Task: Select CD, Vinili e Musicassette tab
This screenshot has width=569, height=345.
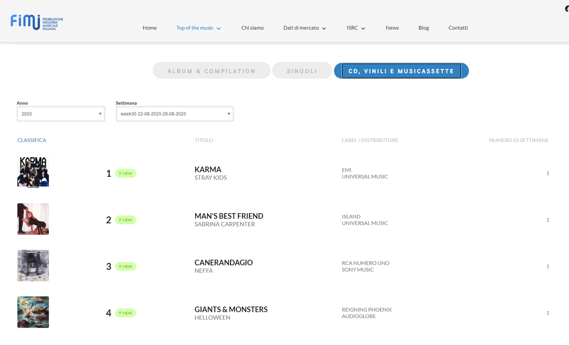Action: coord(401,71)
